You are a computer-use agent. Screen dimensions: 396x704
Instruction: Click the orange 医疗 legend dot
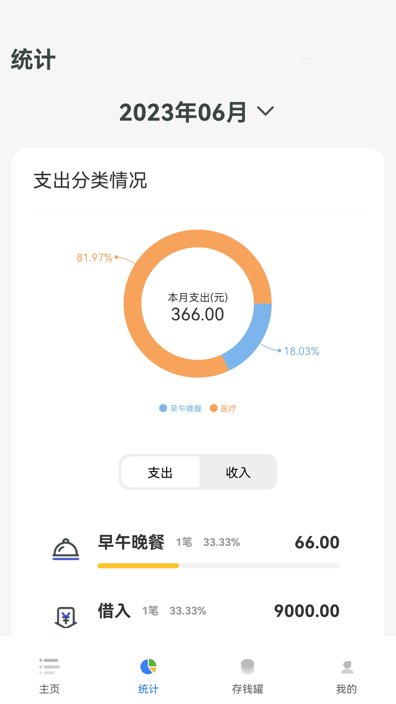coord(214,408)
